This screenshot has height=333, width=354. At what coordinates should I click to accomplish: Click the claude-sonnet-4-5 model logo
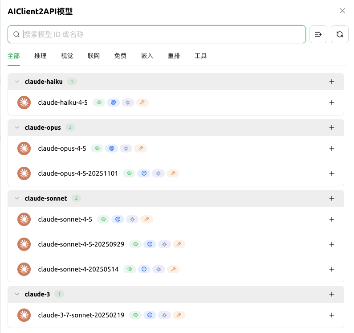pos(24,219)
